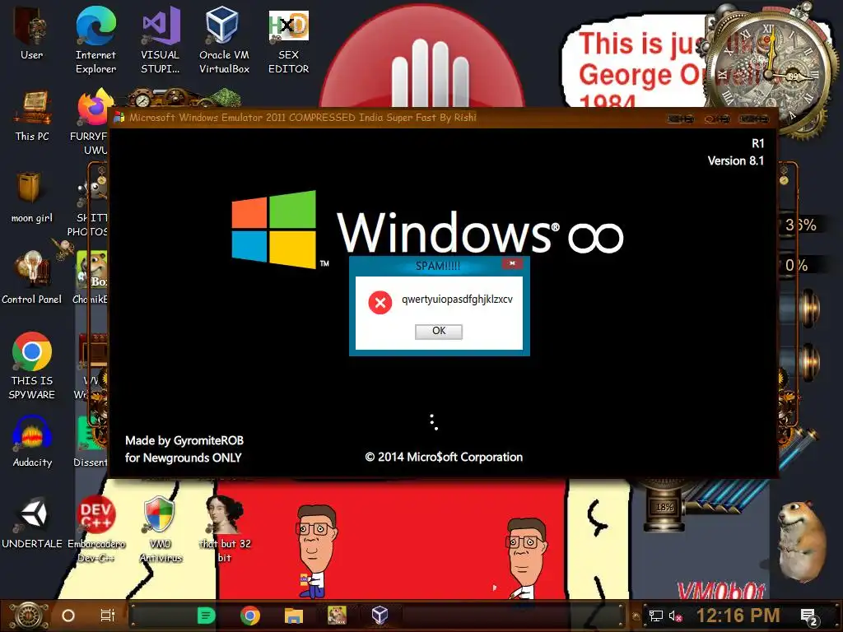Launch Embarcadero Dev-C++ desktop icon
This screenshot has height=632, width=843.
tap(95, 529)
